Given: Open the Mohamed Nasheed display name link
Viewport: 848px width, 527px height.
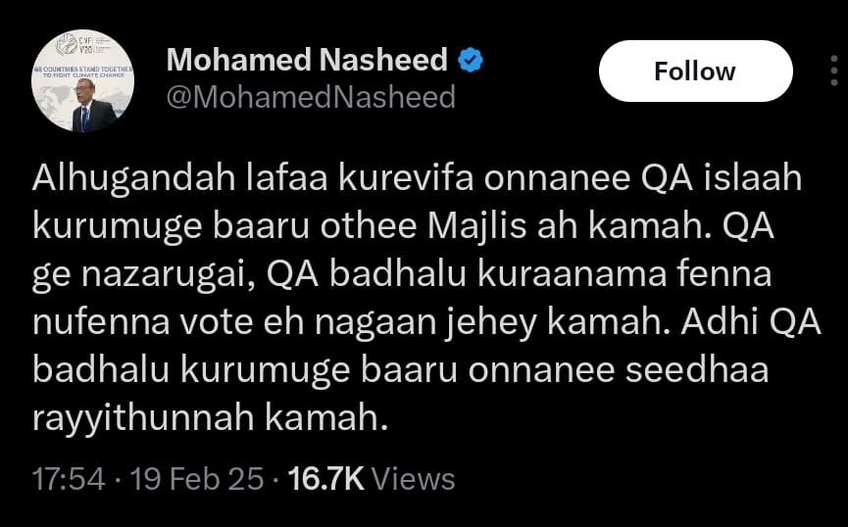Looking at the screenshot, I should [307, 60].
